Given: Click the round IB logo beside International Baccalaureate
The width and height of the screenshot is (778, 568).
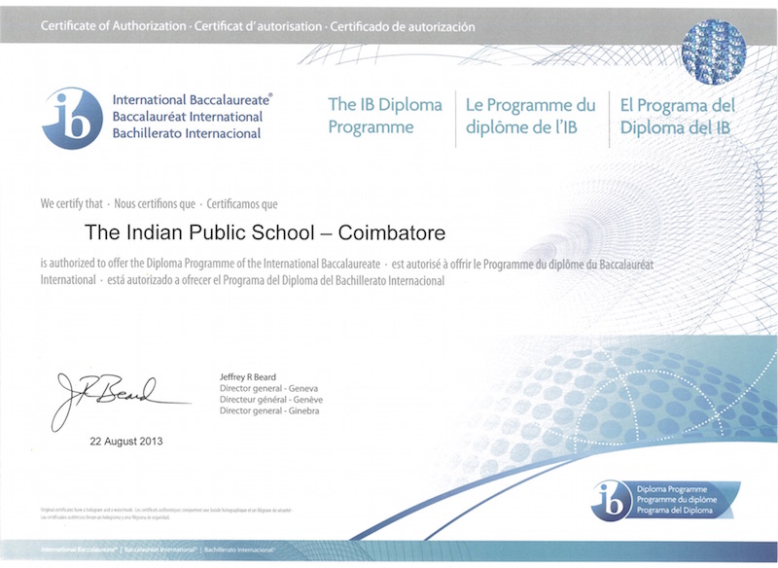Looking at the screenshot, I should pyautogui.click(x=73, y=118).
